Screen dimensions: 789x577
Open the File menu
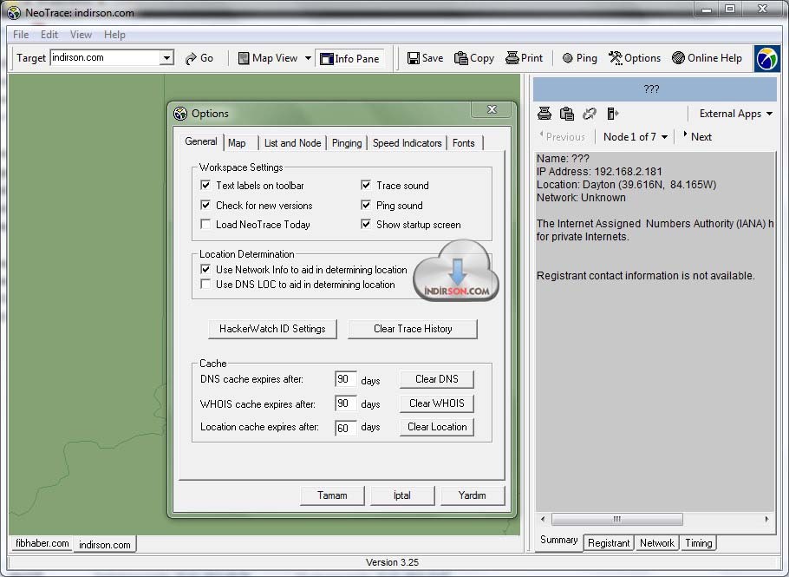pos(21,35)
